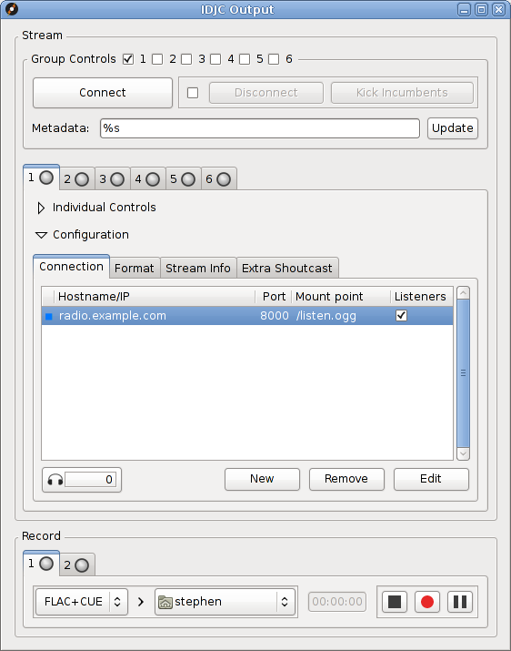Click the blue indicator beside radio.example.com

pos(49,316)
